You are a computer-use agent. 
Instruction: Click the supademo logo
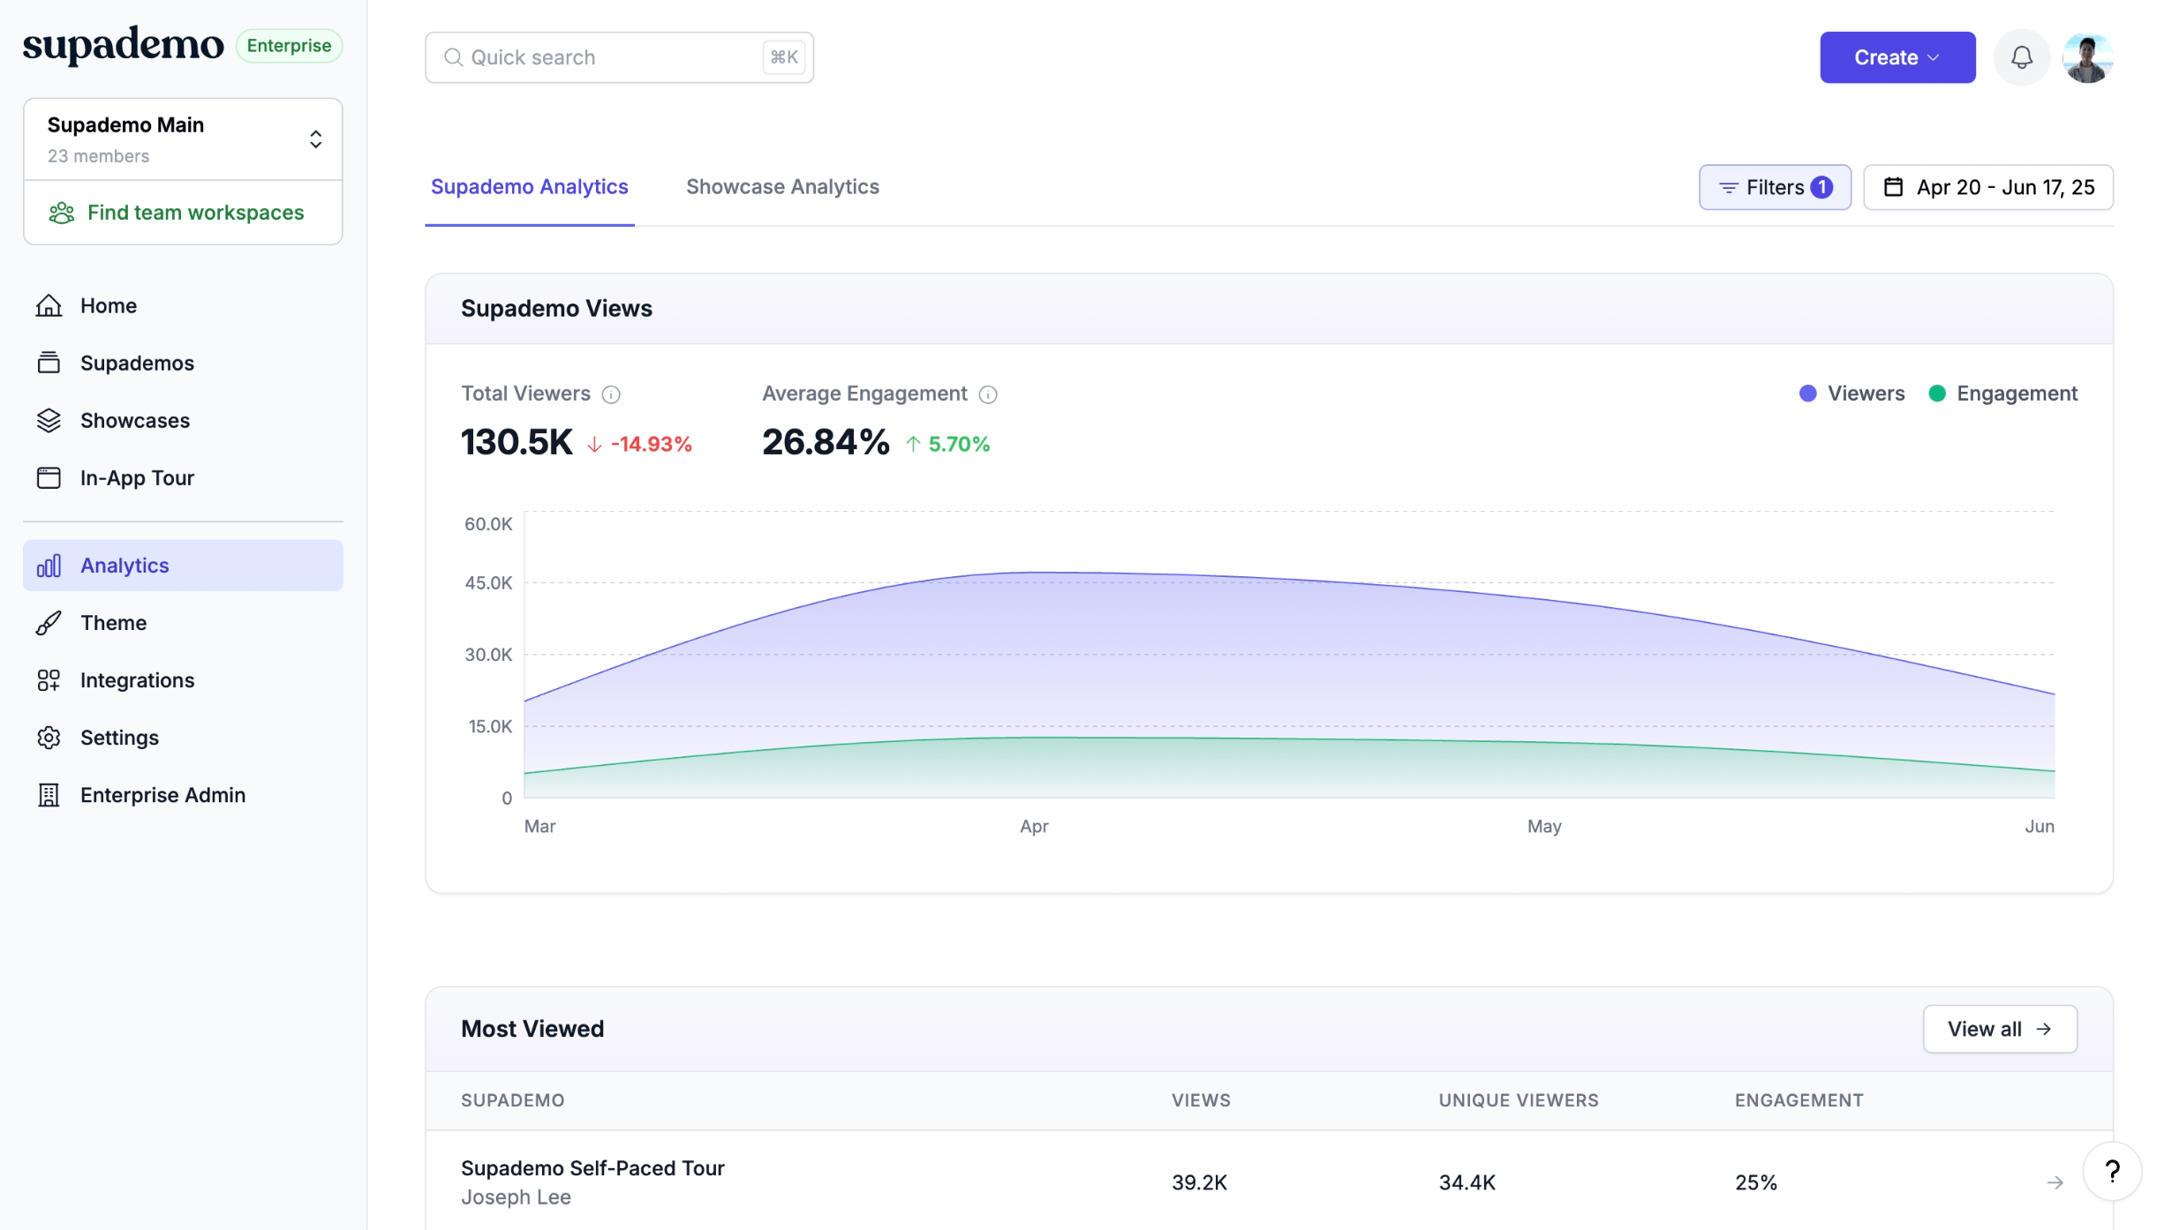[x=123, y=45]
